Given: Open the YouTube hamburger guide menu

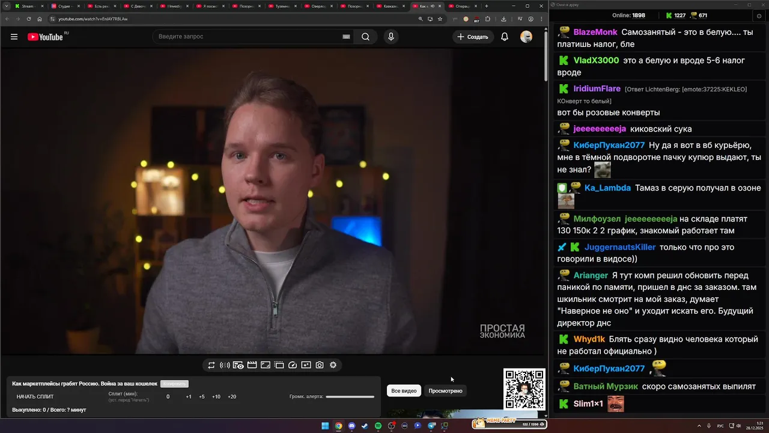Looking at the screenshot, I should (x=14, y=37).
